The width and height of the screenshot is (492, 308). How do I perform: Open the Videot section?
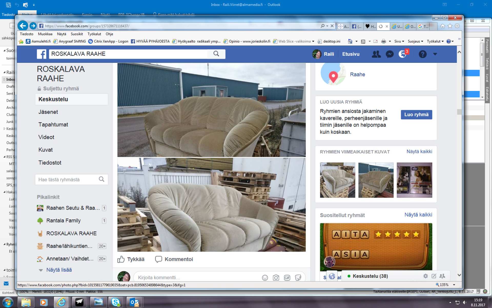46,137
